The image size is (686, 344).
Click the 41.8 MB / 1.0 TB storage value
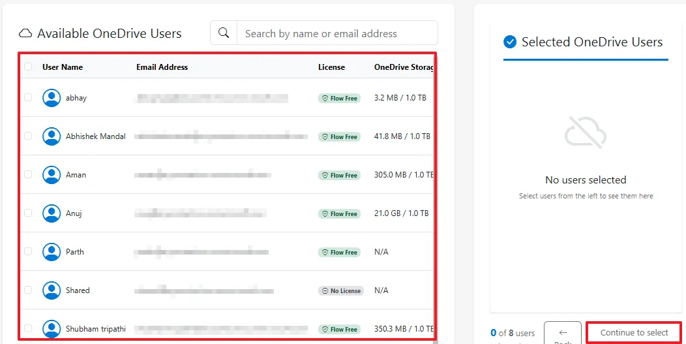402,136
